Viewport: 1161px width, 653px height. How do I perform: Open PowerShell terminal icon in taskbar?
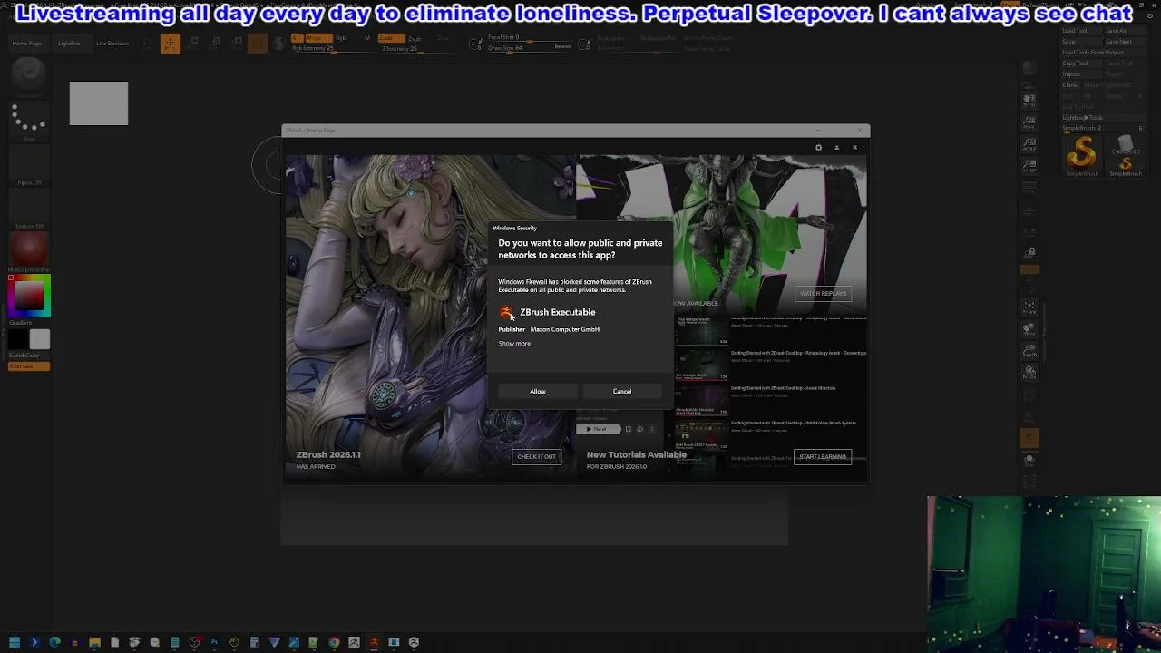[x=34, y=642]
